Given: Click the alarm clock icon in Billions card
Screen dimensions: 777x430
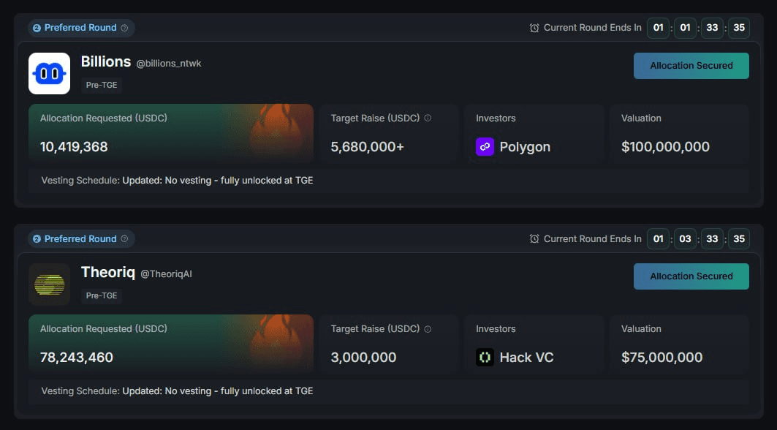Looking at the screenshot, I should (534, 28).
